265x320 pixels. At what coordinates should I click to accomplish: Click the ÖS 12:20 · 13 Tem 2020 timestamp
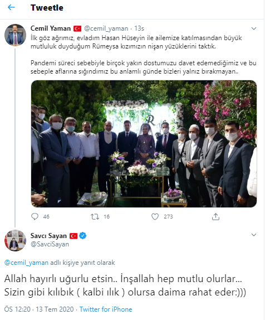39,309
